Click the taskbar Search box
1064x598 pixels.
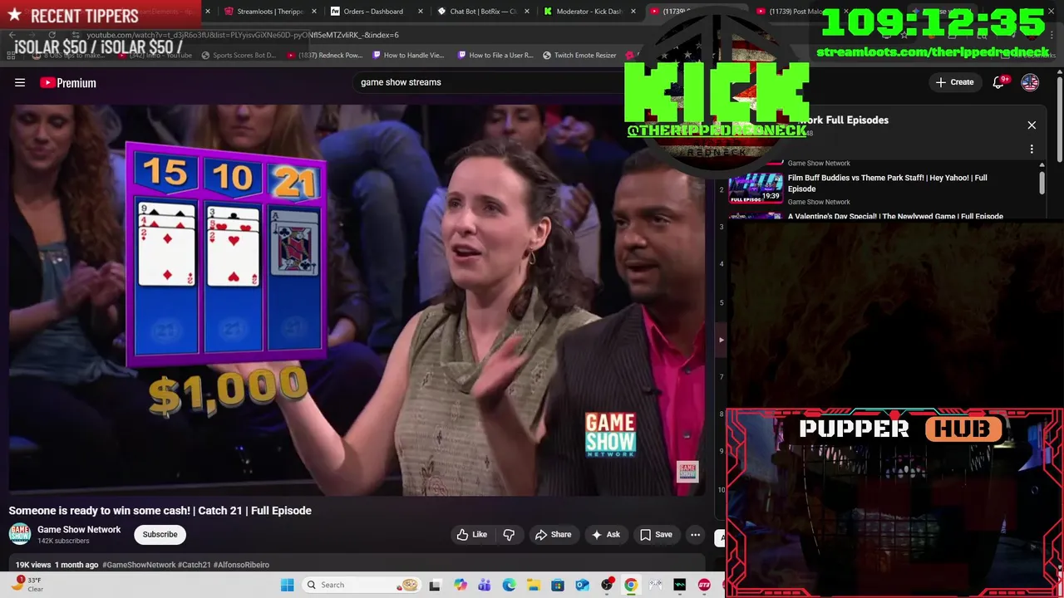(360, 585)
